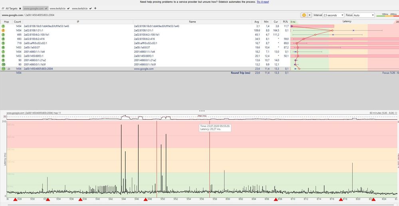Open the dropdown arrow next to the pause button
Screen dimensions: 399x206
pos(309,15)
